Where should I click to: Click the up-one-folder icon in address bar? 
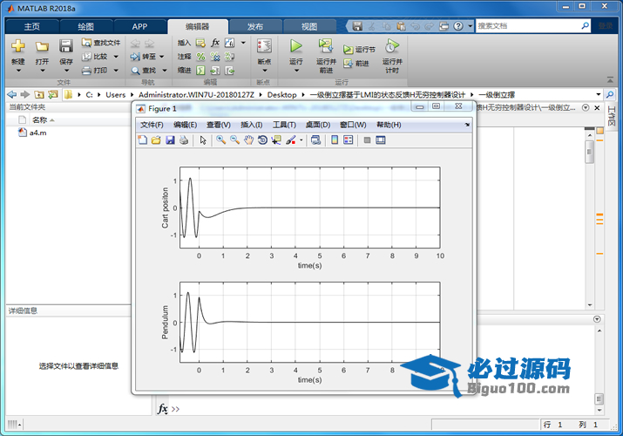coord(39,94)
